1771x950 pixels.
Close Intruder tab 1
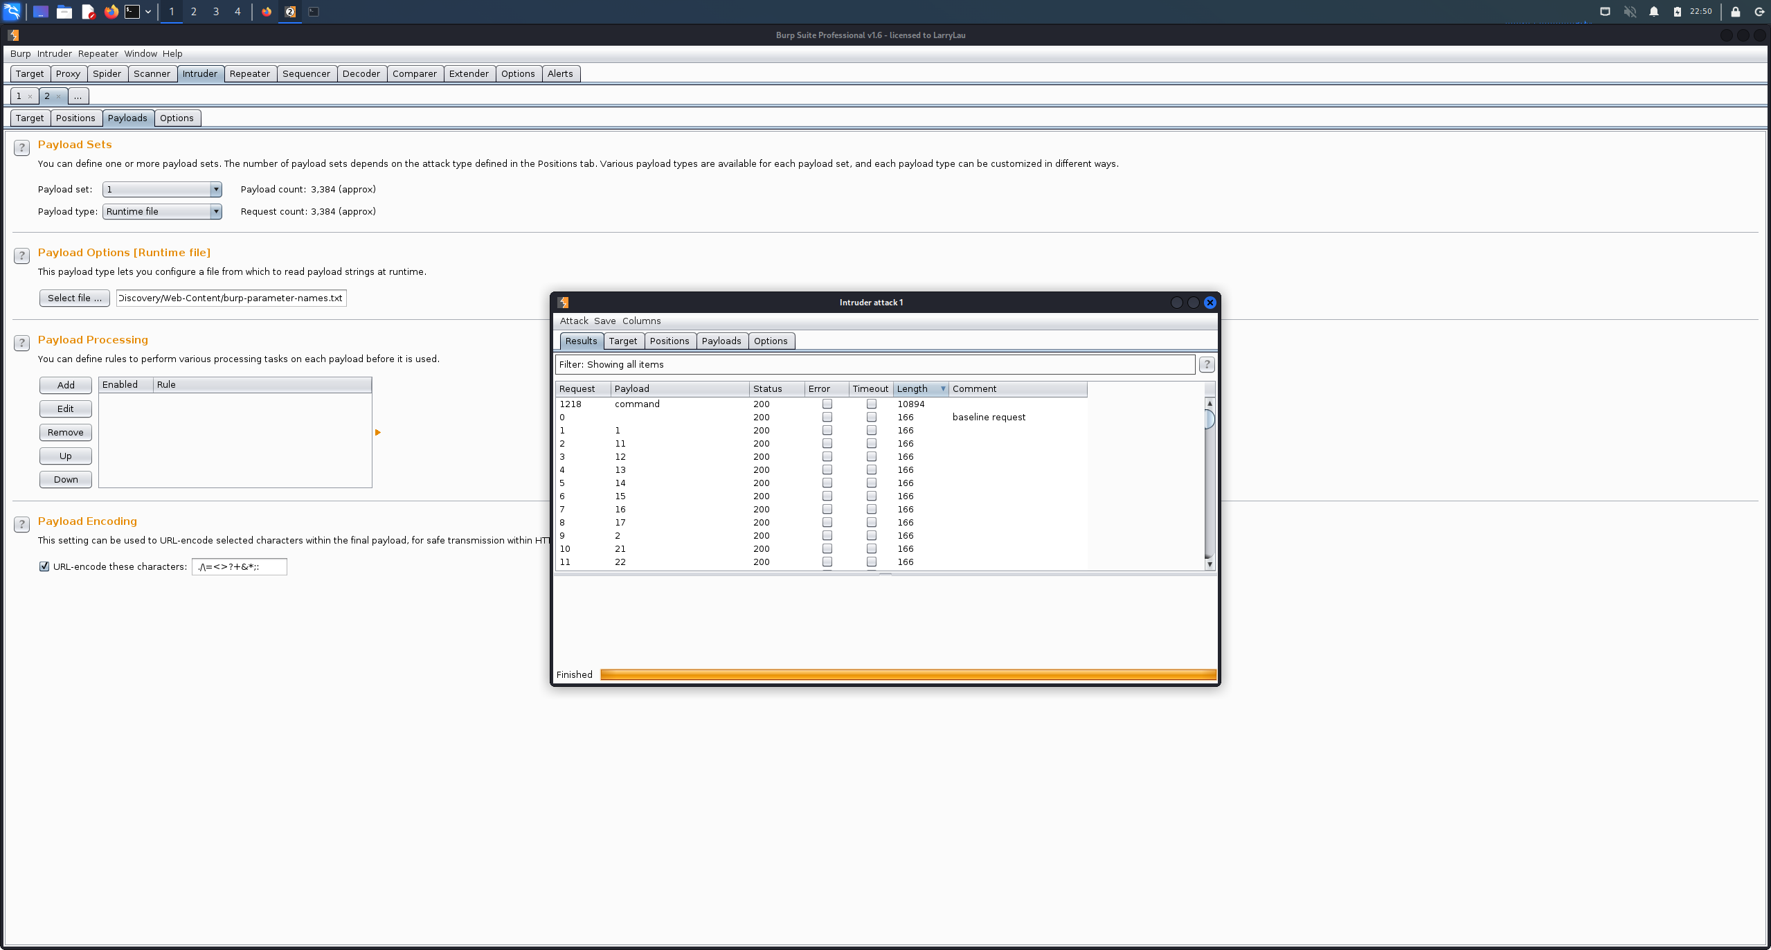click(30, 96)
